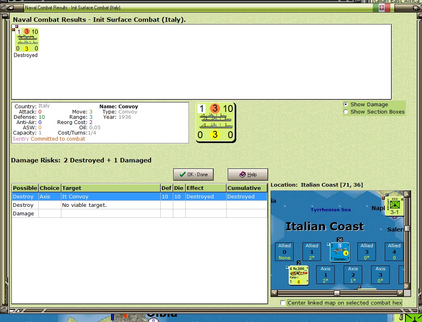Screen dimensions: 422x322
Task: Sort by the Possible column header
Action: [25, 188]
